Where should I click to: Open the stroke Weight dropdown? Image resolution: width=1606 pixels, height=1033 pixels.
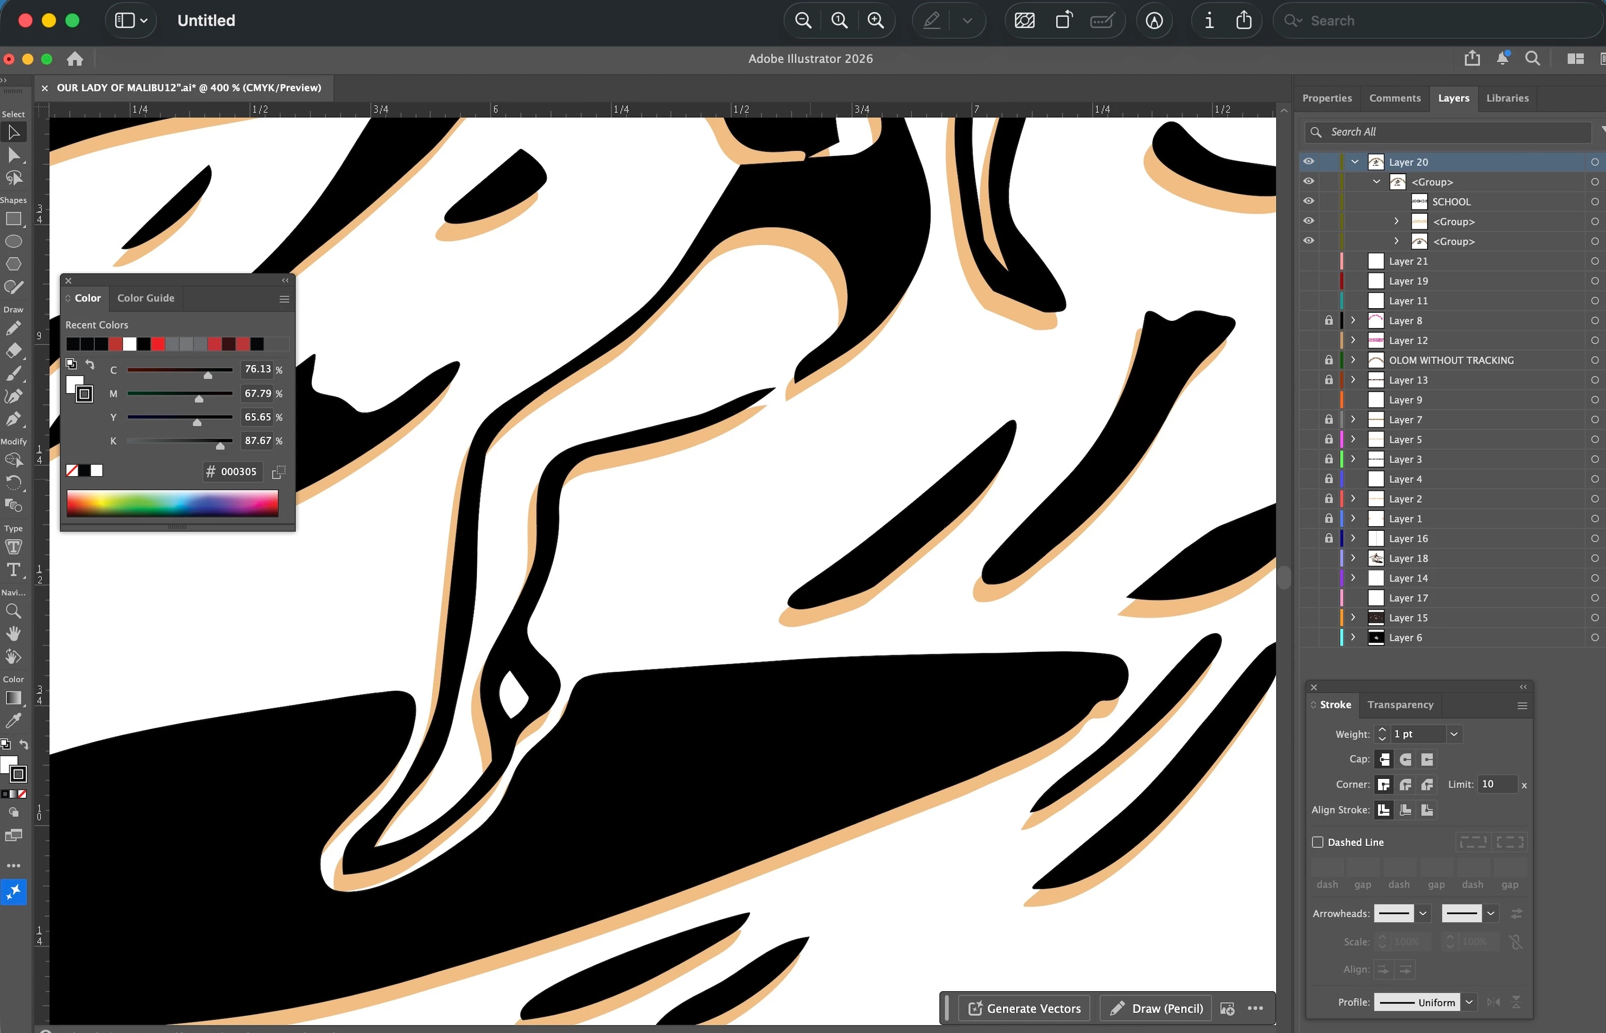[x=1454, y=734]
